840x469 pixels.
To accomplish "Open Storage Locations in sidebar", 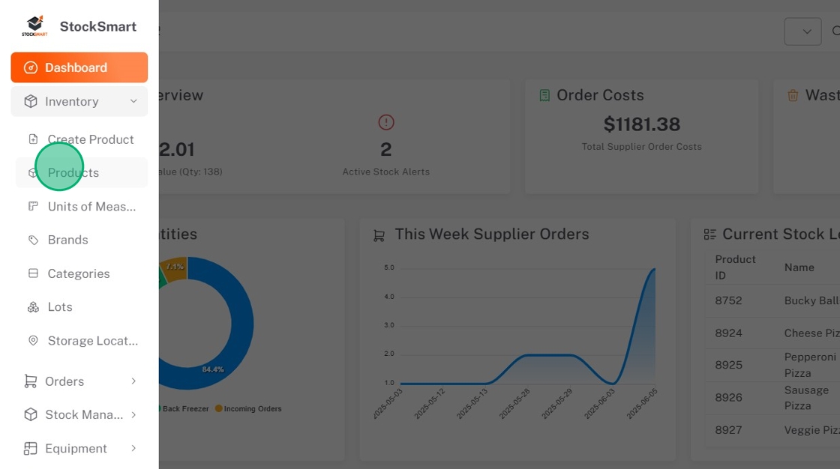I will pyautogui.click(x=82, y=340).
